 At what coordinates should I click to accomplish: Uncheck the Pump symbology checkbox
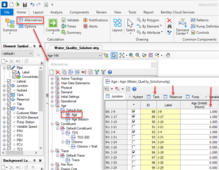[x=9, y=109]
